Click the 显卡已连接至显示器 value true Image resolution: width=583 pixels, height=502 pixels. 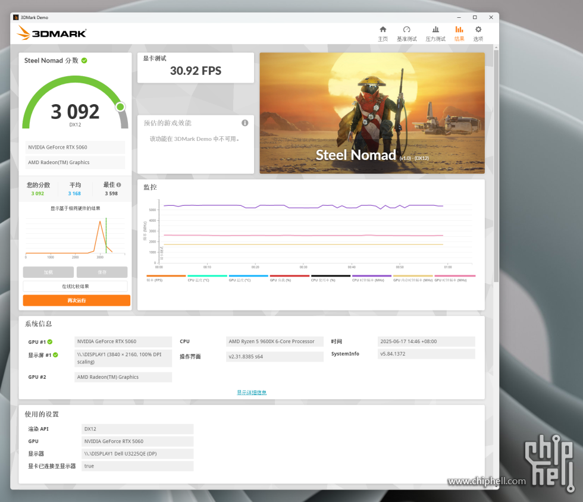[x=137, y=466]
